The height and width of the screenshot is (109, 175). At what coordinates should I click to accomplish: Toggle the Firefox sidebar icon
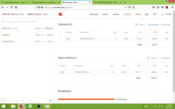pyautogui.click(x=158, y=7)
